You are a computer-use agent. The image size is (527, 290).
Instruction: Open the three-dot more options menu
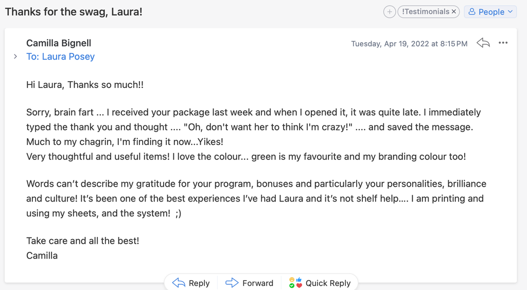point(503,43)
